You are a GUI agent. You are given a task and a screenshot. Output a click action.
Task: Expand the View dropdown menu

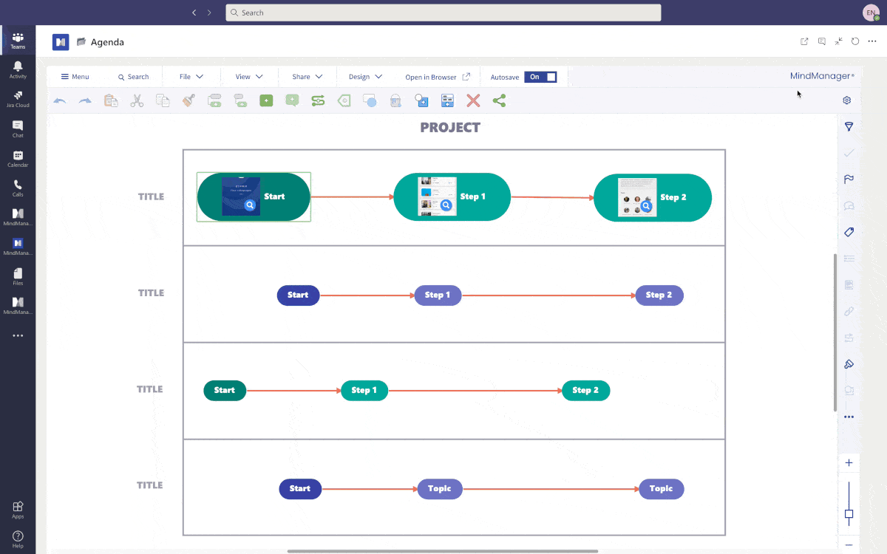tap(249, 77)
